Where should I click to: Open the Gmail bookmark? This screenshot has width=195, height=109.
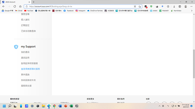coord(19,10)
